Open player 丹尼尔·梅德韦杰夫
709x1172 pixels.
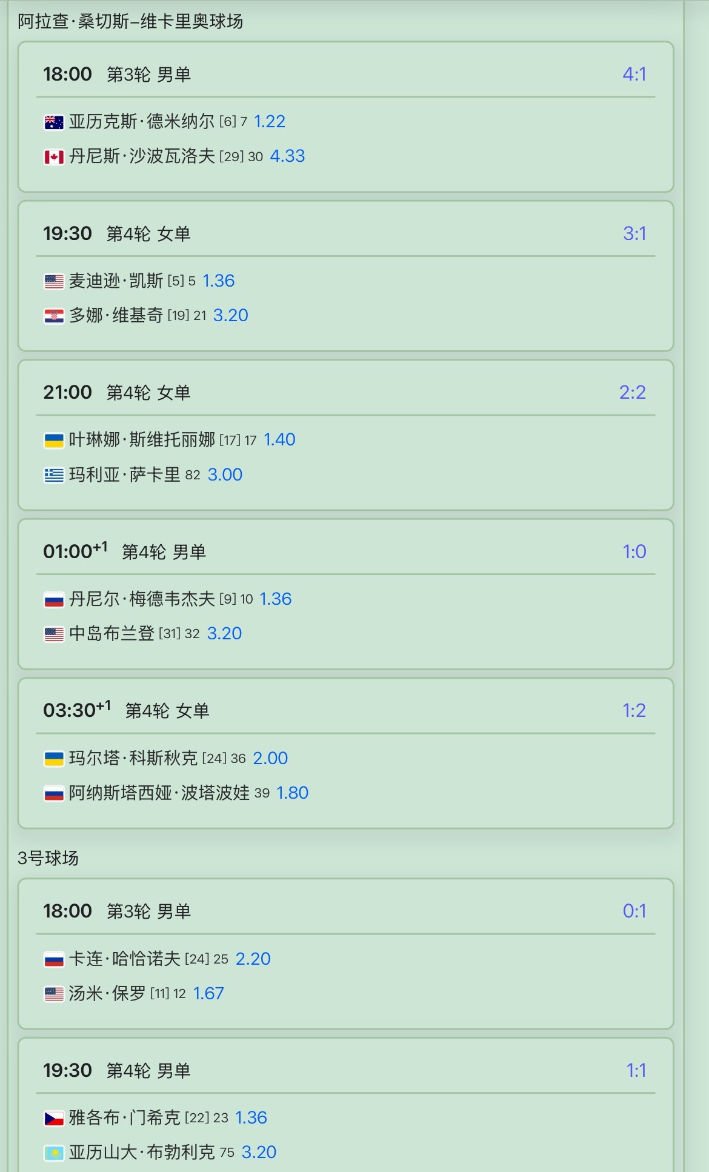coord(142,599)
